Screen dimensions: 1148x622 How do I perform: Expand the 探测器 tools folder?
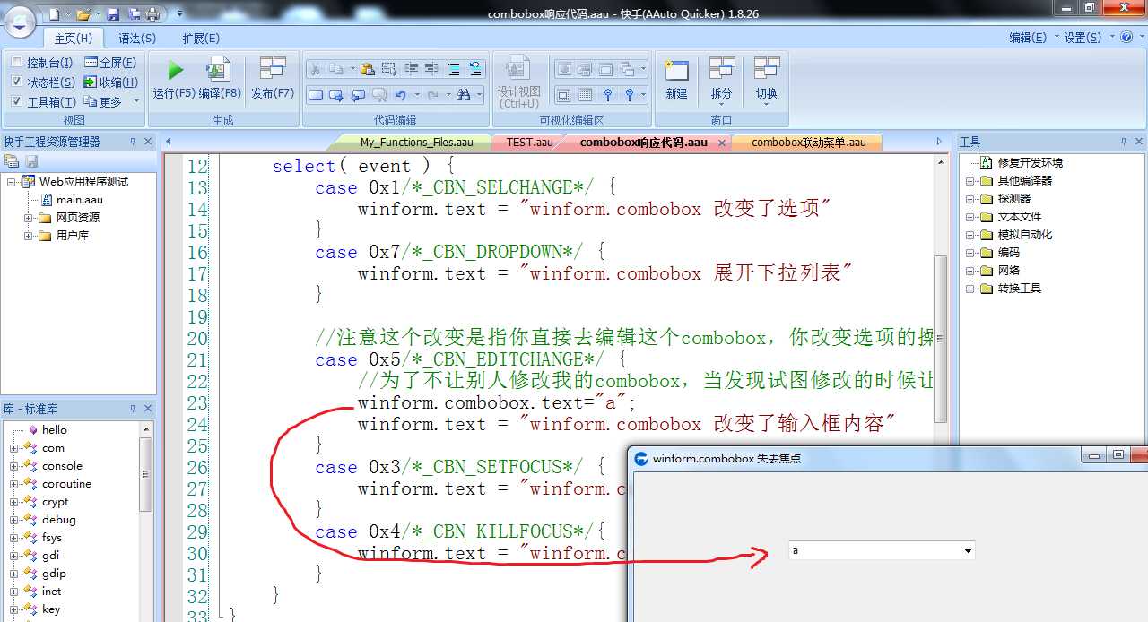(x=970, y=199)
